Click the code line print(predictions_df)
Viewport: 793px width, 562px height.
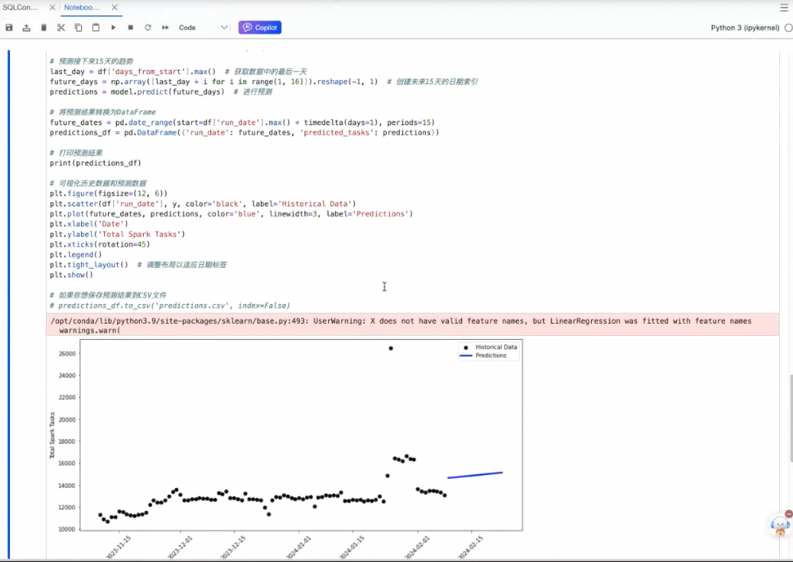tap(96, 163)
